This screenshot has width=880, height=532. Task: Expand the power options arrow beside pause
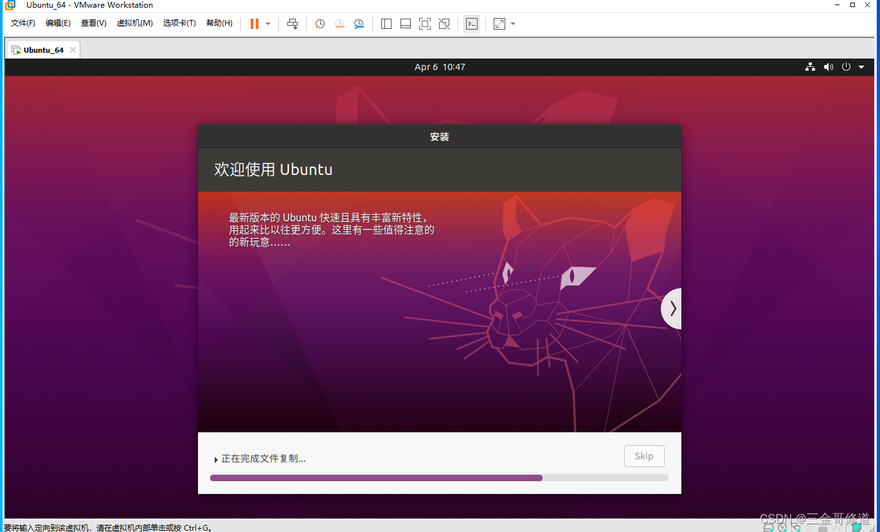(268, 24)
